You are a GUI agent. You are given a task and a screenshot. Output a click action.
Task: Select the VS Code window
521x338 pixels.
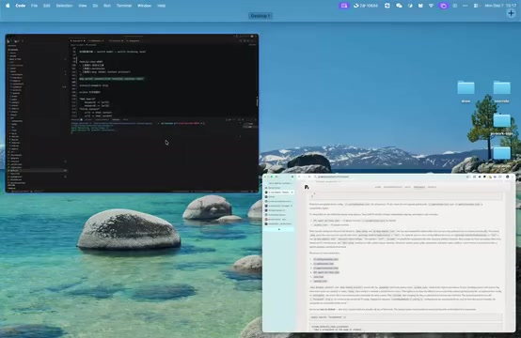(132, 113)
